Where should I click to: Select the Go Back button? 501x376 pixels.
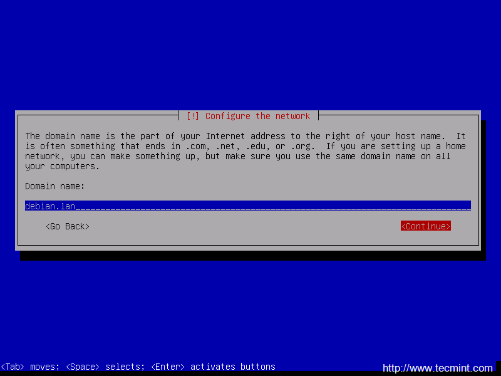[68, 226]
